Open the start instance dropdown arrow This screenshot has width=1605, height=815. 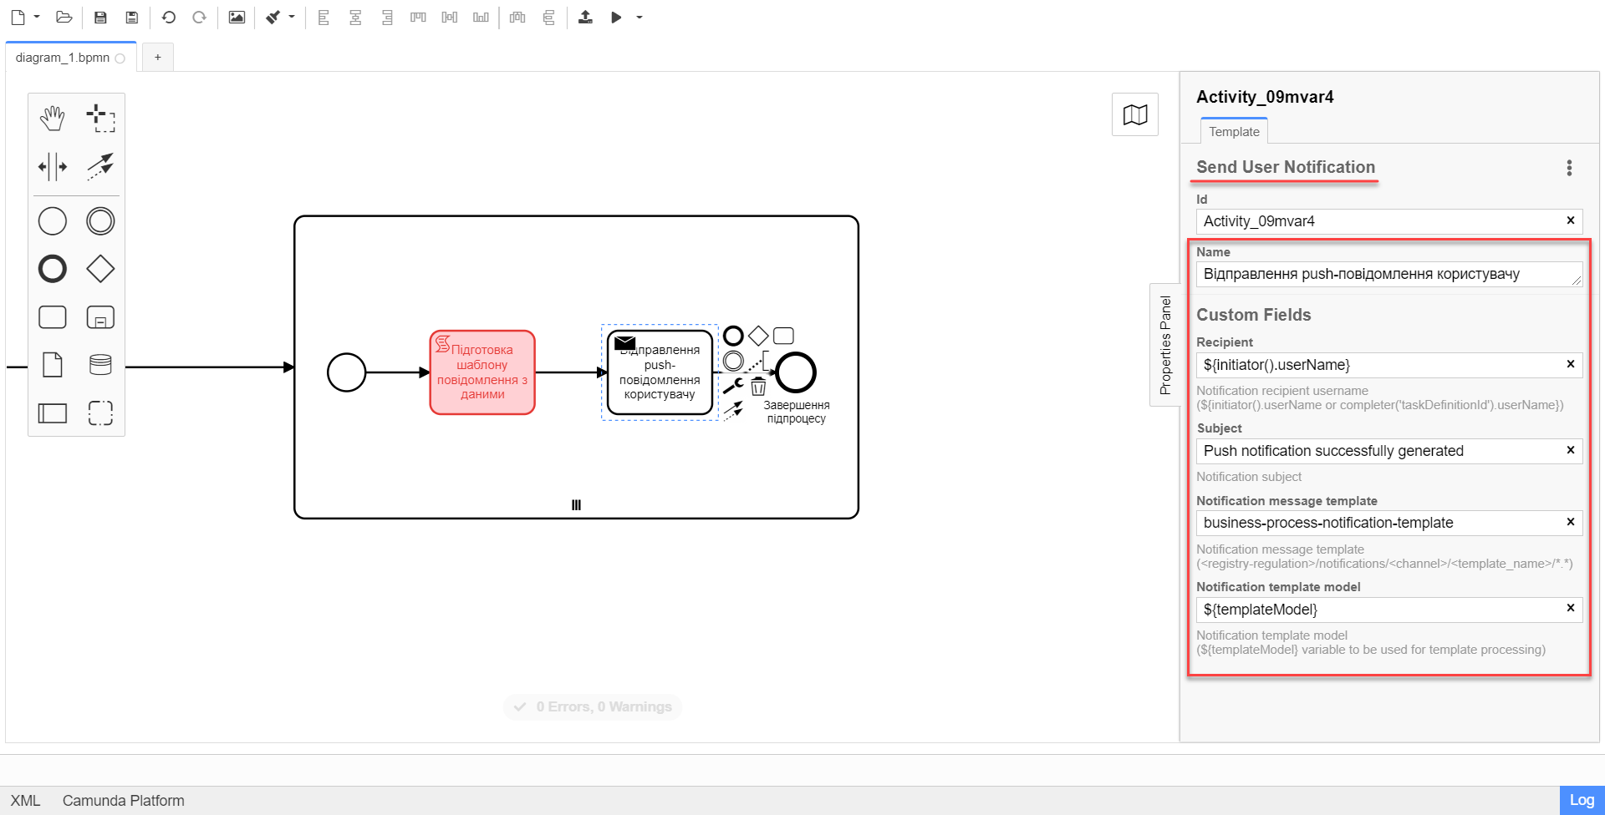tap(639, 17)
